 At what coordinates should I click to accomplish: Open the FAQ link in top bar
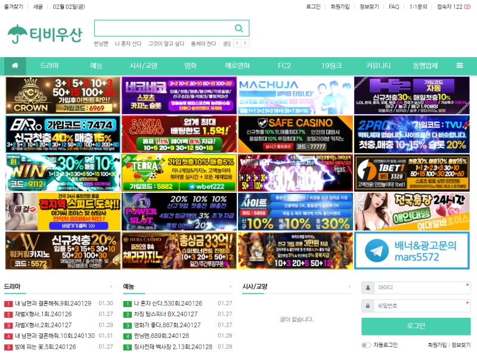click(x=394, y=7)
